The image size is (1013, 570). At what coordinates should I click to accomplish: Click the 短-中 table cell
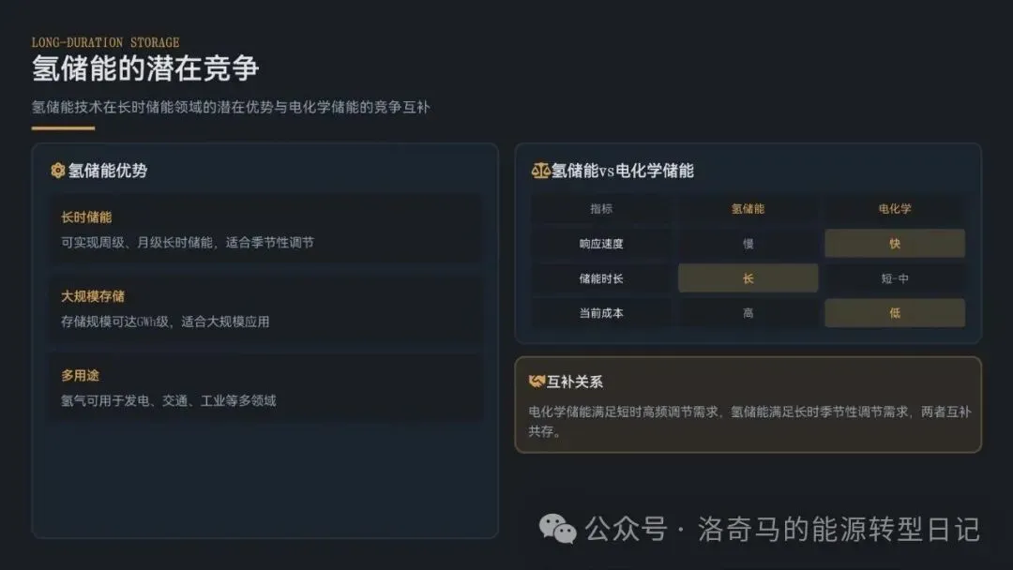click(895, 278)
